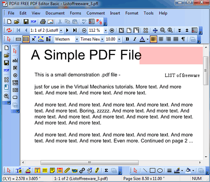Open the Insert menu
The image size is (210, 182).
coord(115,13)
